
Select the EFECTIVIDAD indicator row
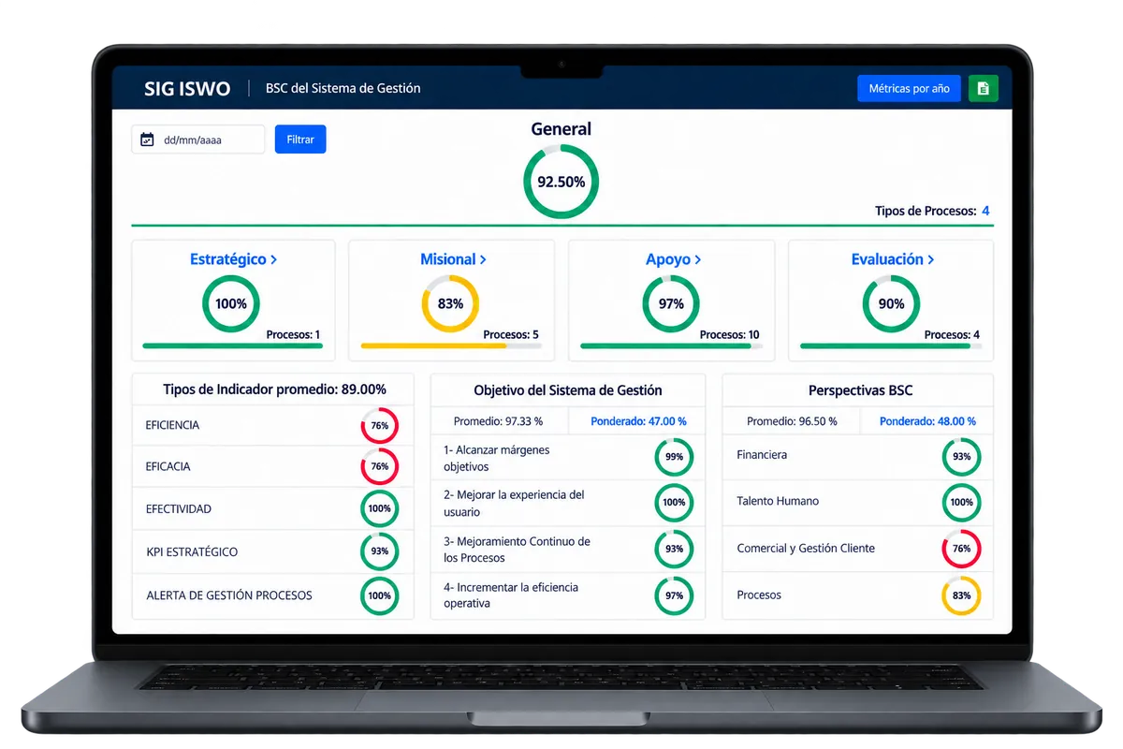click(x=272, y=508)
